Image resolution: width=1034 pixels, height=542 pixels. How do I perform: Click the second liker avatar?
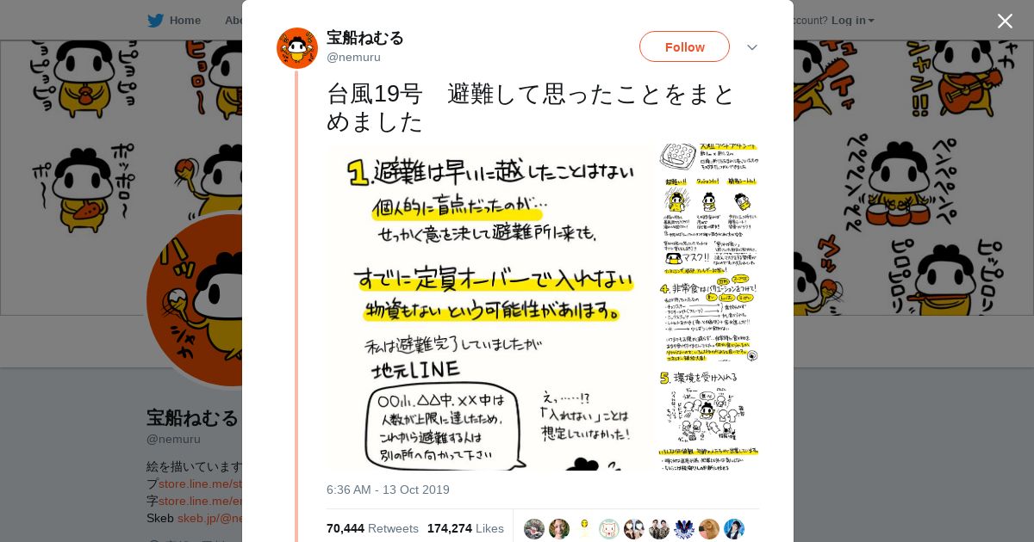pos(559,529)
